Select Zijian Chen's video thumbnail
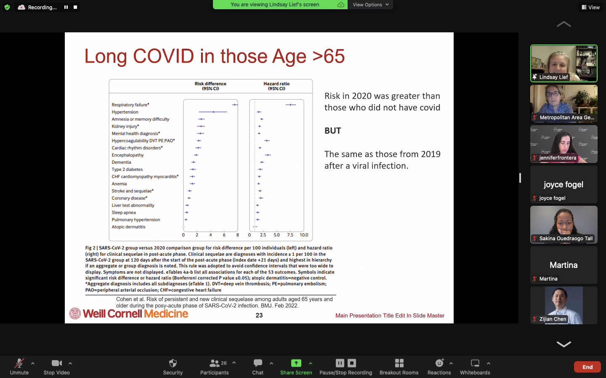Screen dimensions: 606x378 [x=564, y=305]
